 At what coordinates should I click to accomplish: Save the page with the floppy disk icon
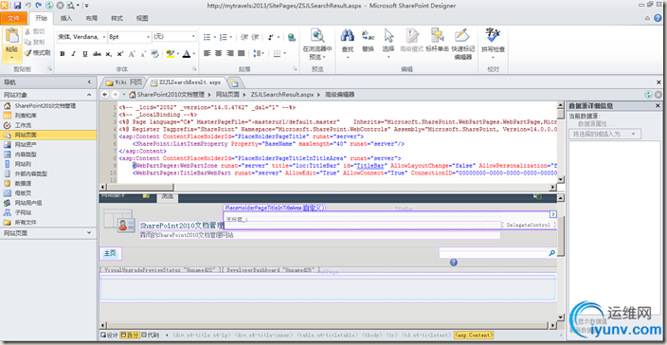17,6
